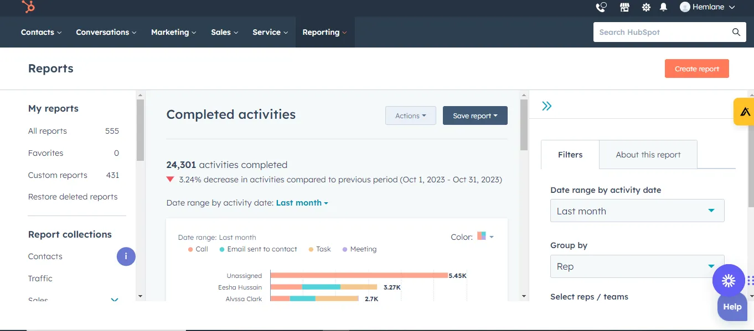This screenshot has height=331, width=754.
Task: Toggle the Call series in chart legend
Action: coord(198,249)
